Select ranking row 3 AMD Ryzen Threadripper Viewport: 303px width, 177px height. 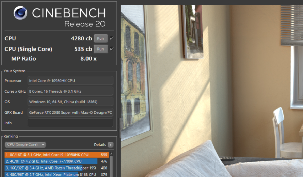click(57, 168)
